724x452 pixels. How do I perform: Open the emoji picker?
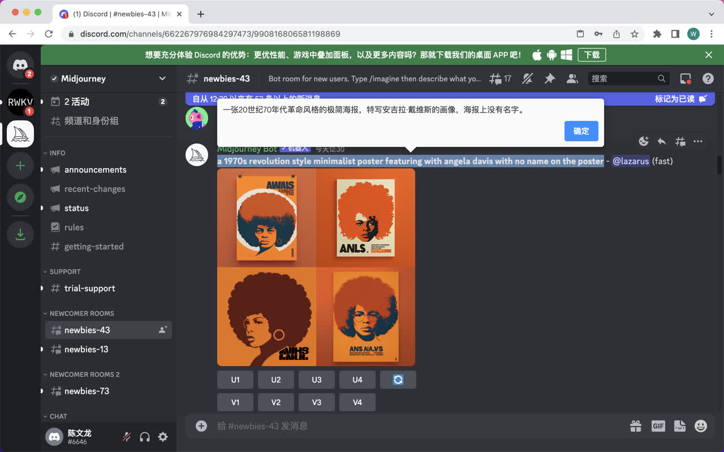pos(701,426)
